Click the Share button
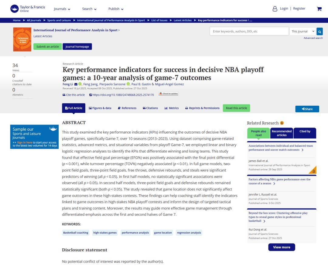The height and width of the screenshot is (266, 328). point(307,109)
